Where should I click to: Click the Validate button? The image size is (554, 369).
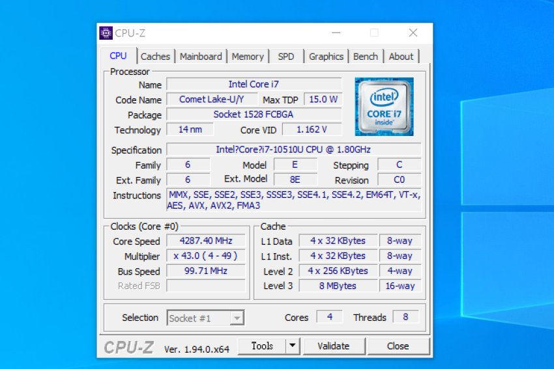point(334,346)
